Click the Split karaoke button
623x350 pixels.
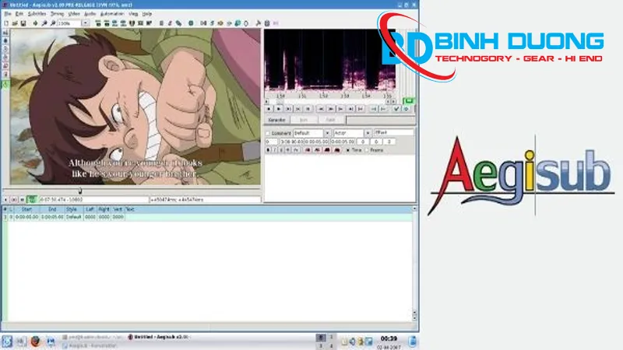[x=330, y=120]
